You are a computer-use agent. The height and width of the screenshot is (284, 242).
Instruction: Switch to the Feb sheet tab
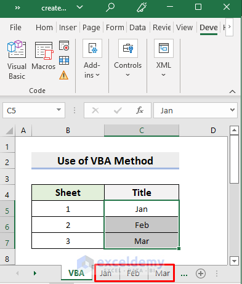coord(133,273)
